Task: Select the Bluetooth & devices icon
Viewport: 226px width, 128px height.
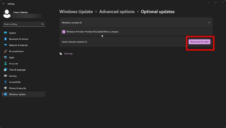Action: tap(6, 39)
